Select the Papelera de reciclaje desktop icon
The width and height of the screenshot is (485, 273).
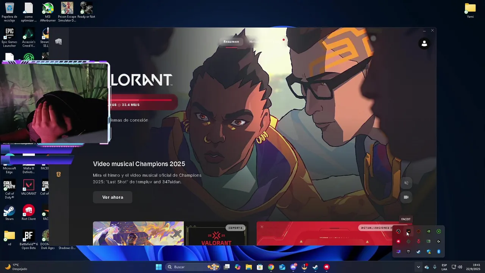click(9, 12)
